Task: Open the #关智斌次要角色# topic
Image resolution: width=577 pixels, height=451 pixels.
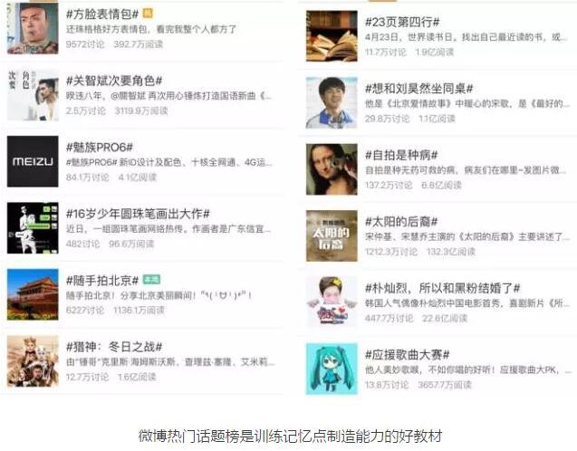Action: (114, 81)
